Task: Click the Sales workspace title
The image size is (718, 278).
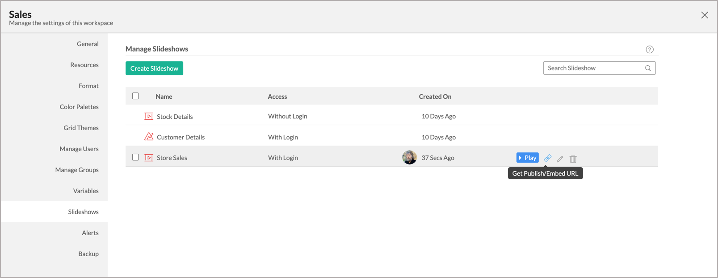Action: click(20, 14)
